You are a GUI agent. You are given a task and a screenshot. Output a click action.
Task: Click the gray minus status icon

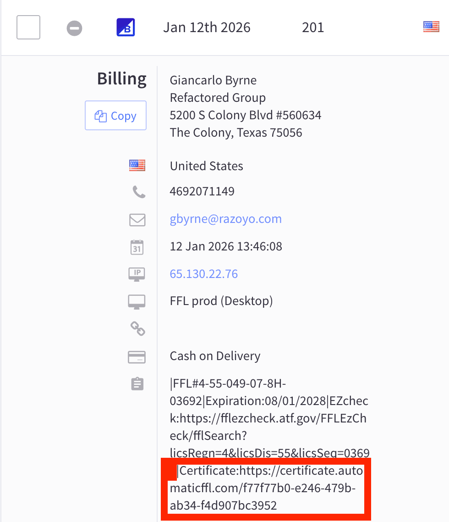74,28
